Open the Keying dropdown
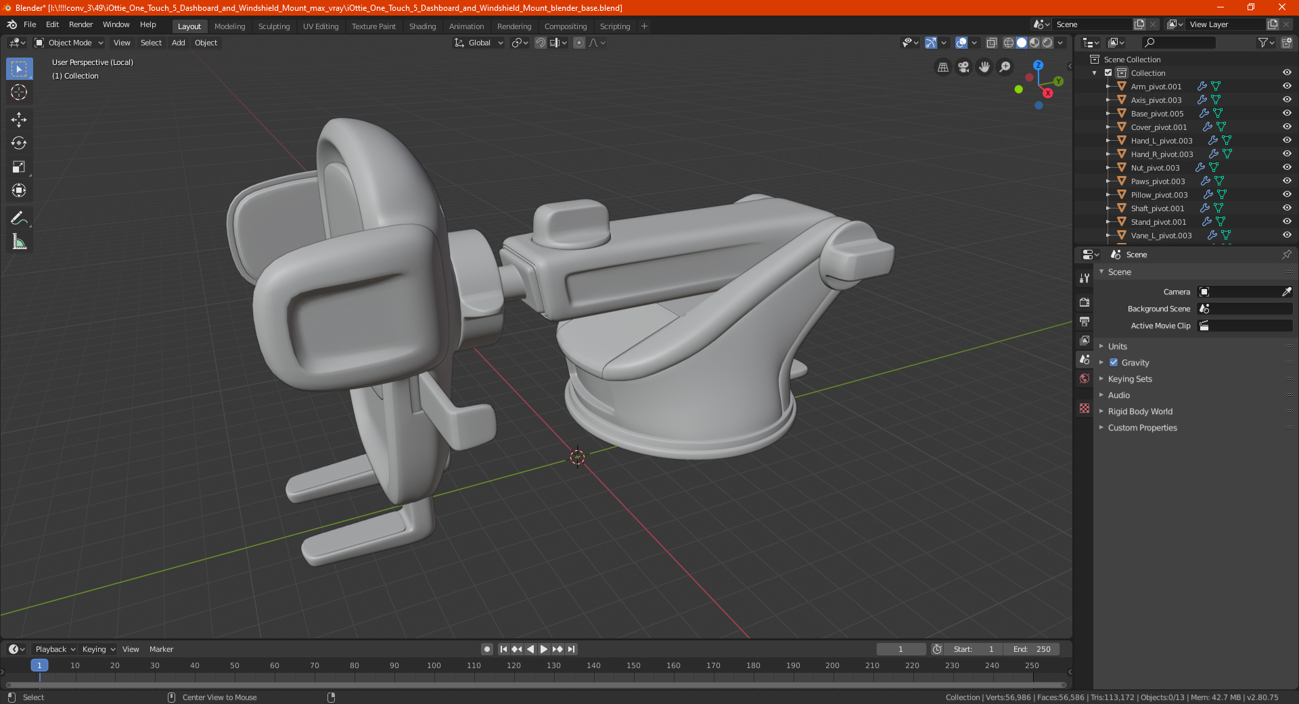The width and height of the screenshot is (1299, 704). coord(99,649)
